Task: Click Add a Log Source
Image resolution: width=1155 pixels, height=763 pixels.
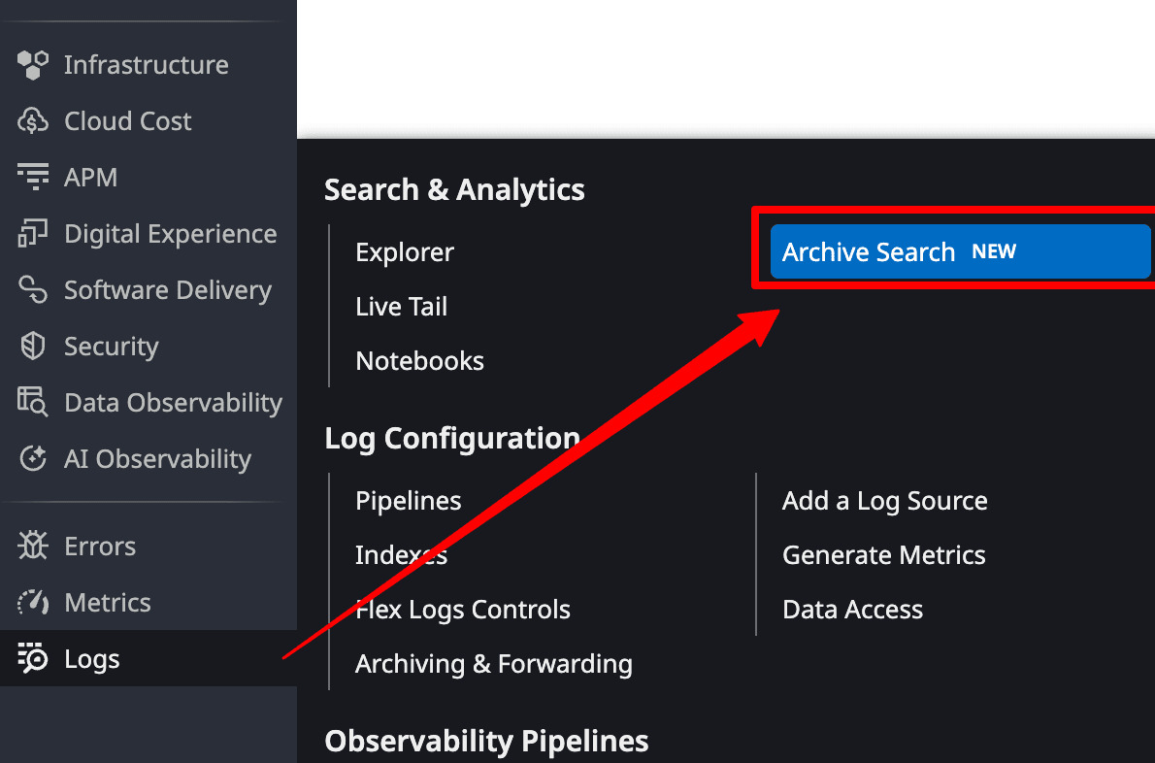Action: pos(884,501)
